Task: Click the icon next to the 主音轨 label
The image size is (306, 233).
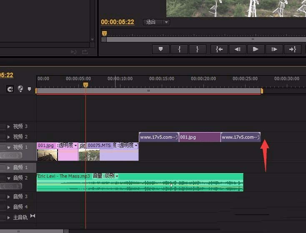Action: (33, 216)
